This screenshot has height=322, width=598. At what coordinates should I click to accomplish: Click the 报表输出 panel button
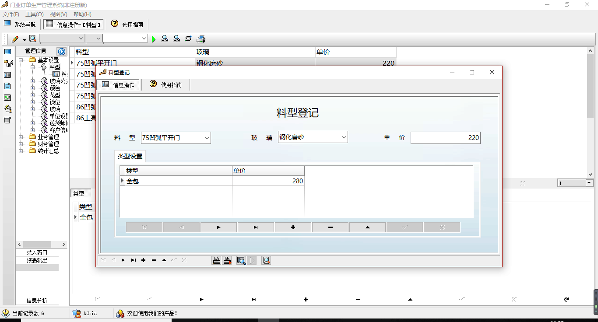(x=37, y=260)
